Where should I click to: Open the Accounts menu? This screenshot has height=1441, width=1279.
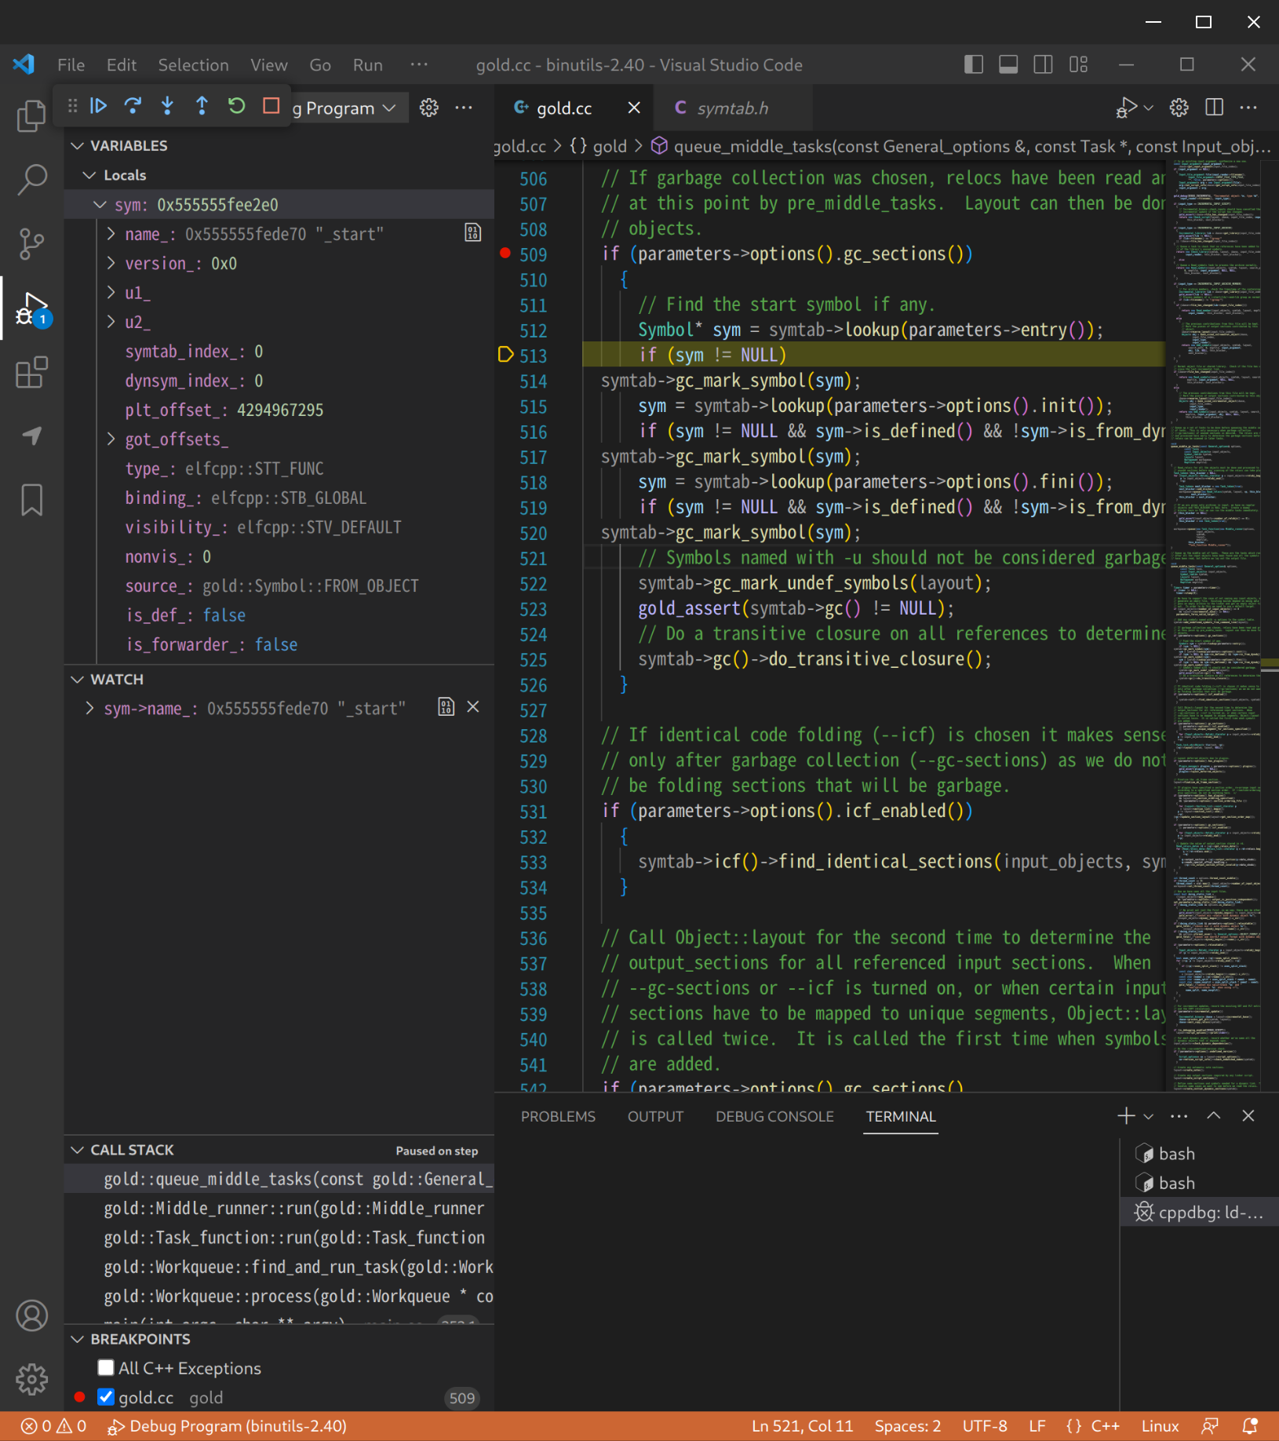coord(31,1315)
